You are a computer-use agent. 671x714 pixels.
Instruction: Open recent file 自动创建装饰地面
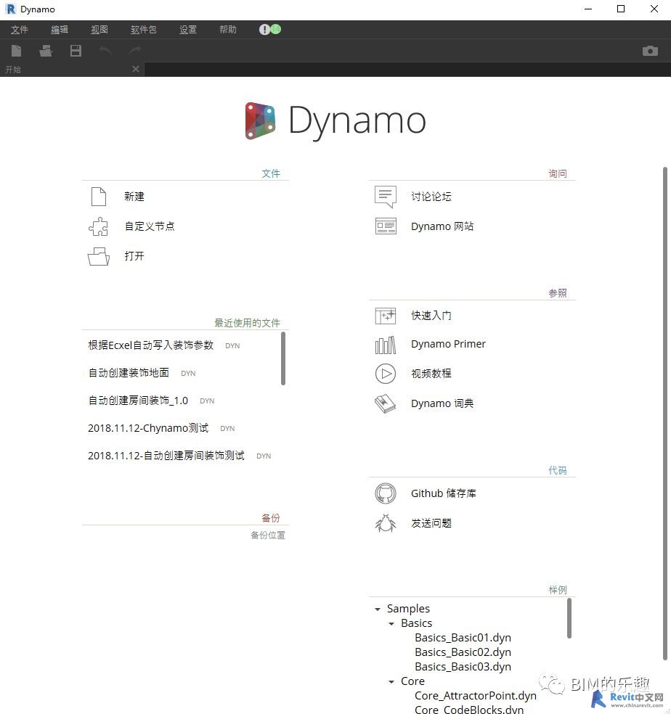(129, 373)
